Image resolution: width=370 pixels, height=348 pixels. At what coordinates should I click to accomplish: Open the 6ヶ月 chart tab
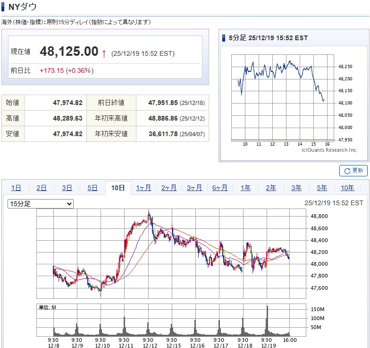(220, 188)
